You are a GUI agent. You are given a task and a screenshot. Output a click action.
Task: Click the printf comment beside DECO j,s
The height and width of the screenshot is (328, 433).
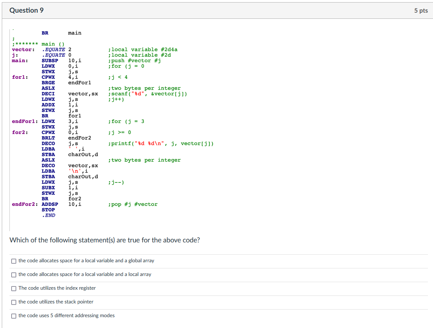(x=161, y=143)
